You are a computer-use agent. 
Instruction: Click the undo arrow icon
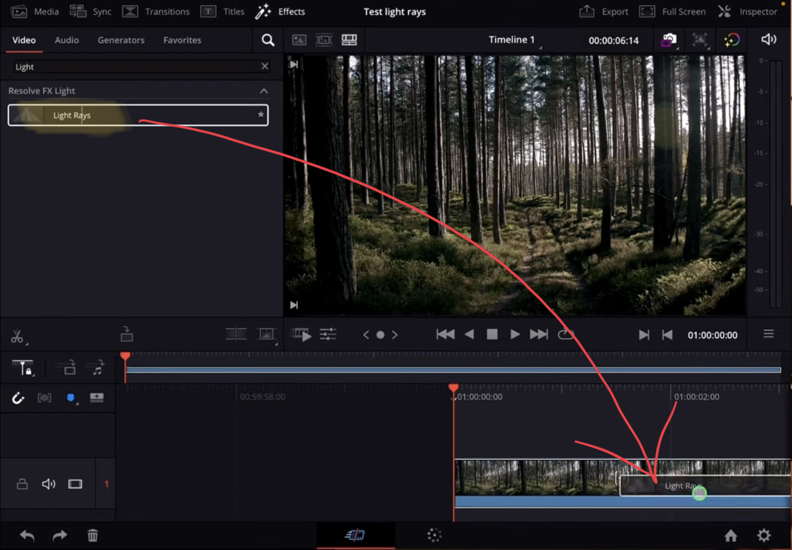tap(26, 535)
